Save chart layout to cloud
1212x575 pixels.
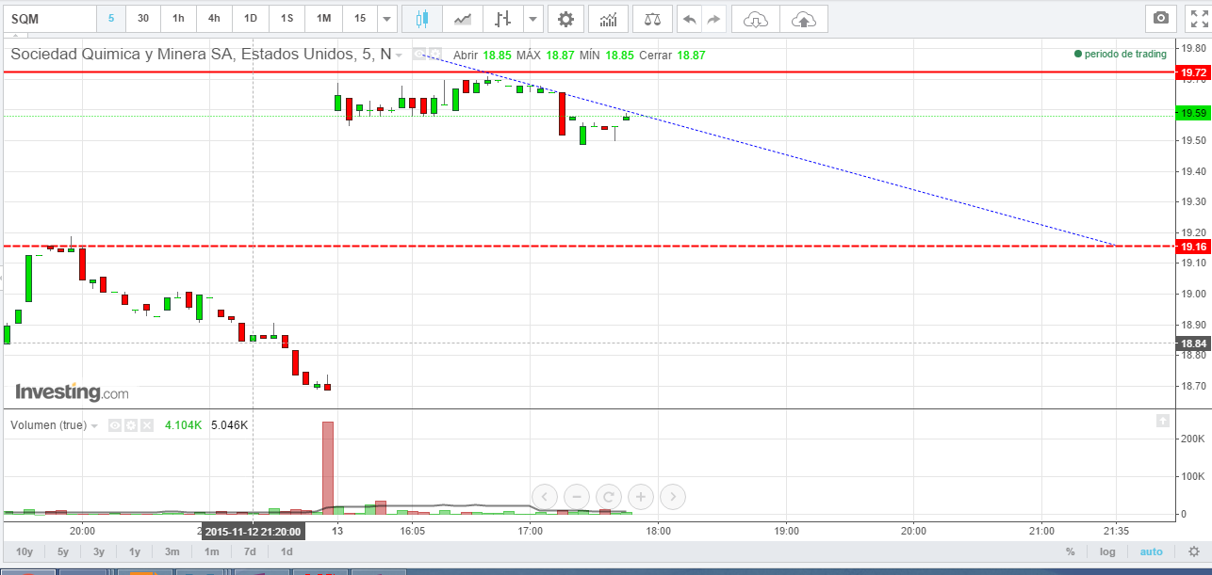pyautogui.click(x=803, y=19)
